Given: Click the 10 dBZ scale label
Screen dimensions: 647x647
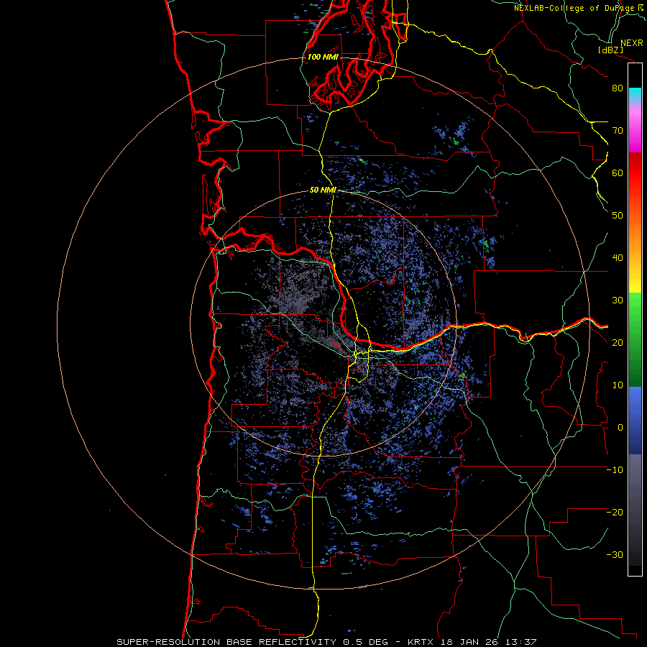Looking at the screenshot, I should coord(618,385).
